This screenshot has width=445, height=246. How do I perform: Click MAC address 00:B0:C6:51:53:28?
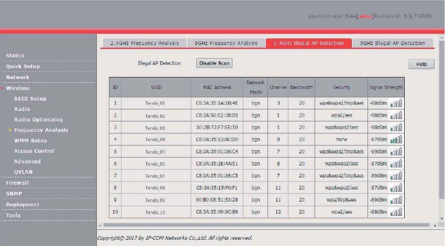(x=217, y=200)
